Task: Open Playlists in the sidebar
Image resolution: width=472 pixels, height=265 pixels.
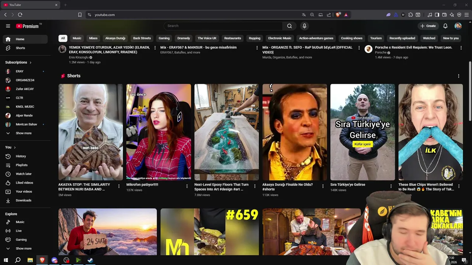Action: (25, 165)
